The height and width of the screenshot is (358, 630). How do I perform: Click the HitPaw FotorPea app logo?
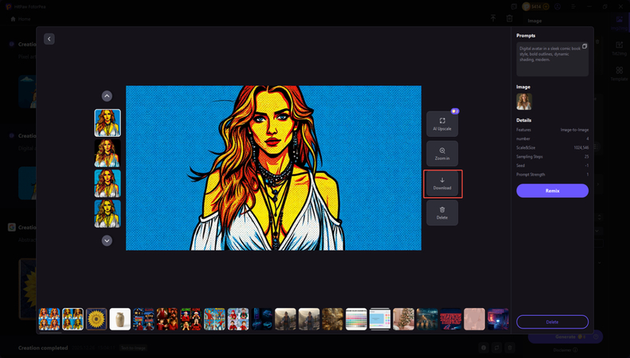pos(8,7)
